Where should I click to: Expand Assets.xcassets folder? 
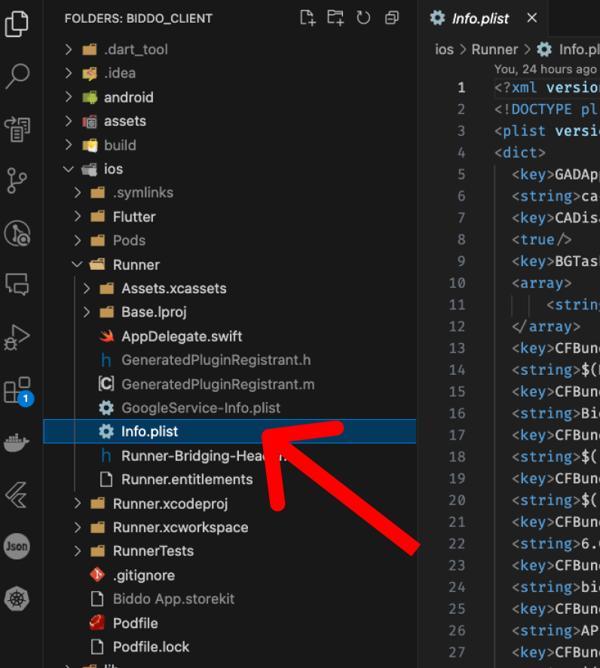coord(87,289)
